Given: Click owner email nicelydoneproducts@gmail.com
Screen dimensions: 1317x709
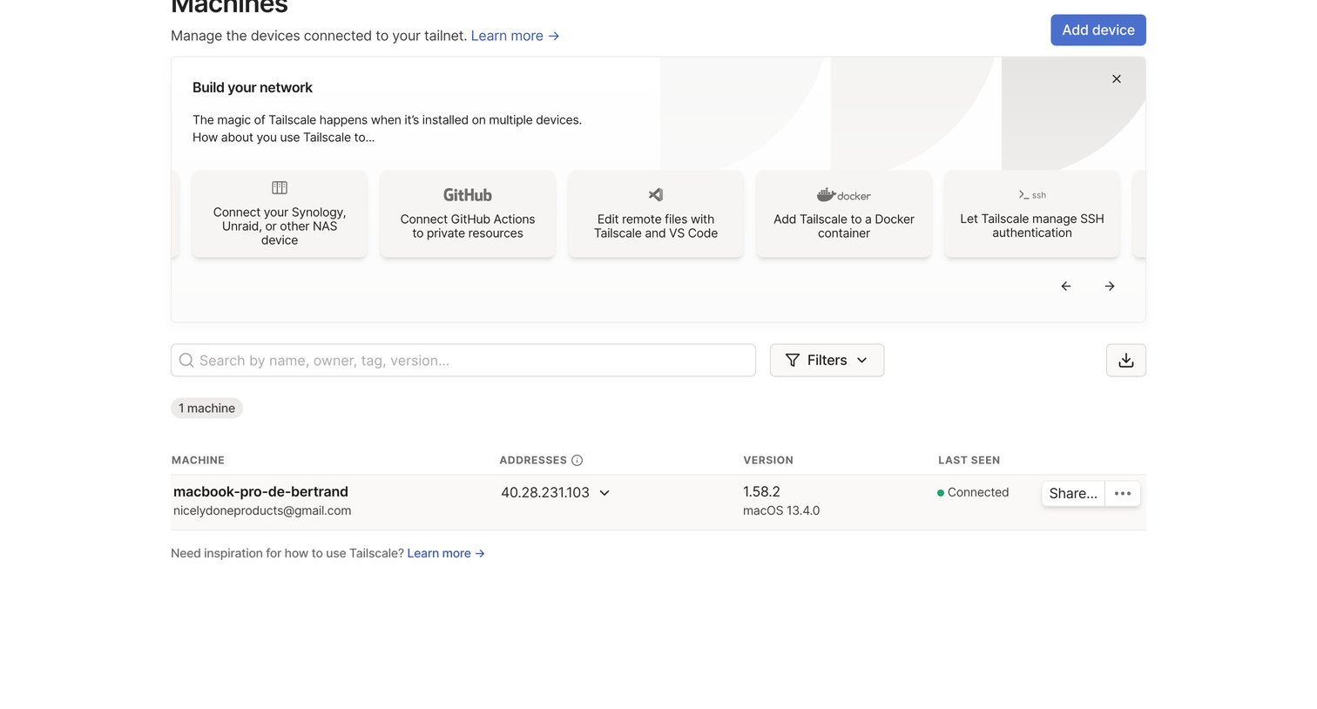Looking at the screenshot, I should coord(262,511).
